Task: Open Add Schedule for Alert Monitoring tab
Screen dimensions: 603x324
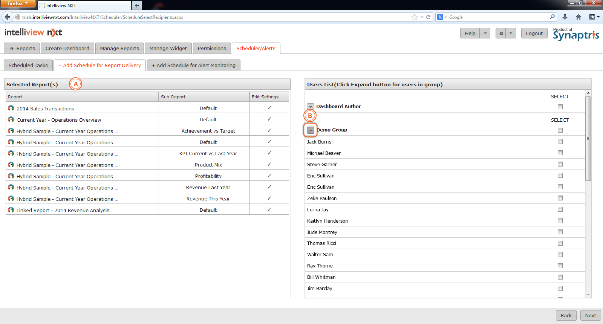Action: click(x=194, y=66)
